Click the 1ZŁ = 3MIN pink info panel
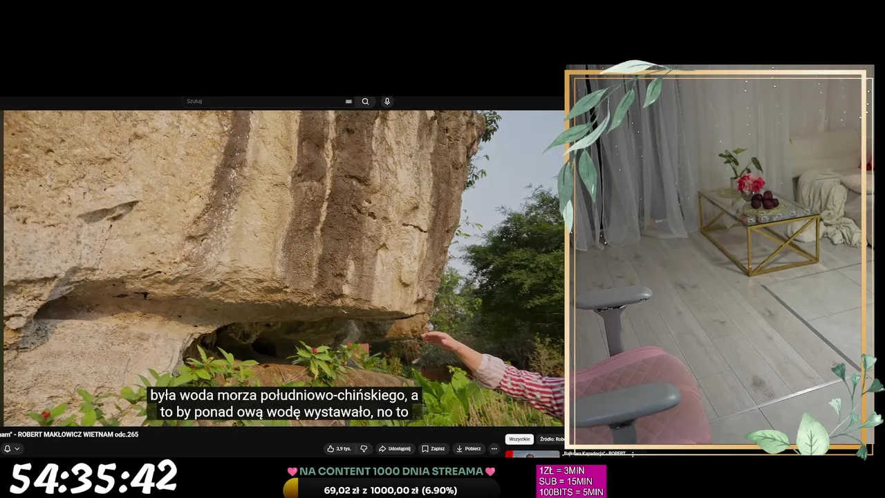The width and height of the screenshot is (885, 498). (x=571, y=481)
